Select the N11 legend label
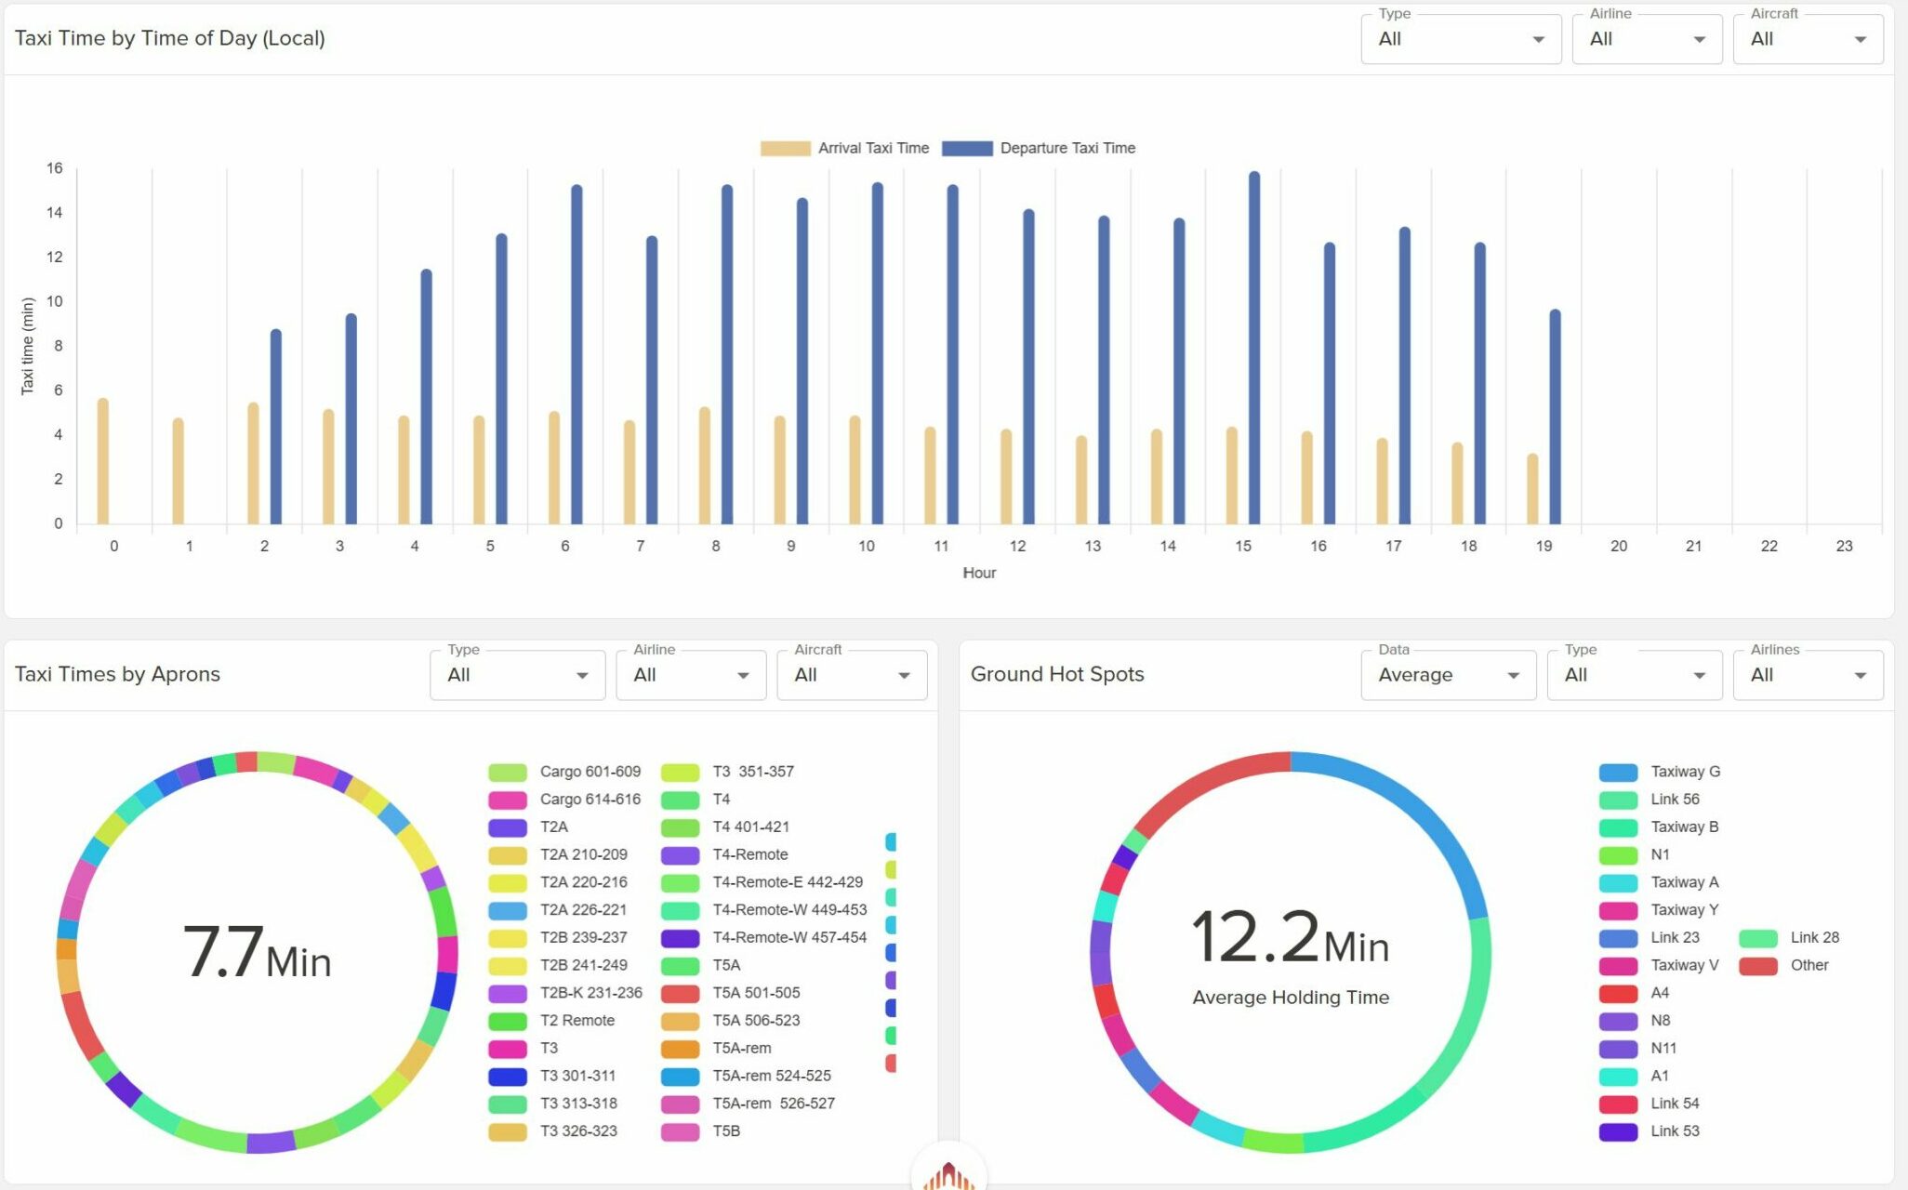Image resolution: width=1908 pixels, height=1190 pixels. [x=1663, y=1049]
